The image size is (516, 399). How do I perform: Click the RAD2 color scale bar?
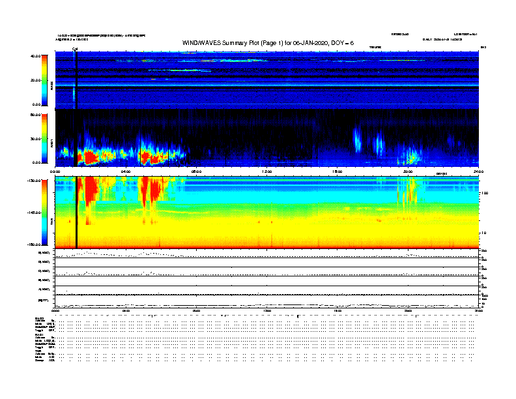tap(44, 80)
